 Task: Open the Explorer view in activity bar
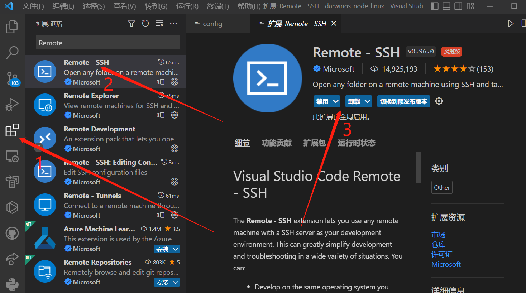[12, 27]
